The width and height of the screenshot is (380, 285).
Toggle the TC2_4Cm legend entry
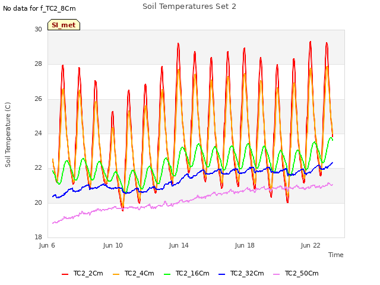(134, 273)
